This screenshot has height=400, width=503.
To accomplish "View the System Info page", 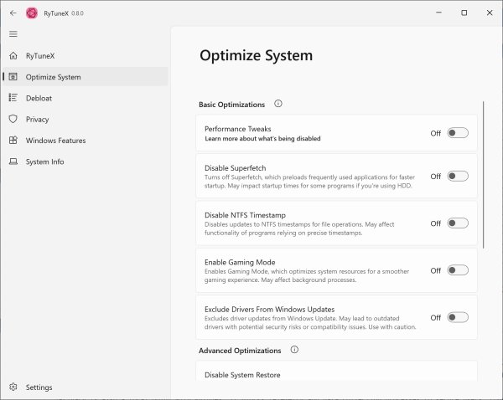I will [x=44, y=162].
